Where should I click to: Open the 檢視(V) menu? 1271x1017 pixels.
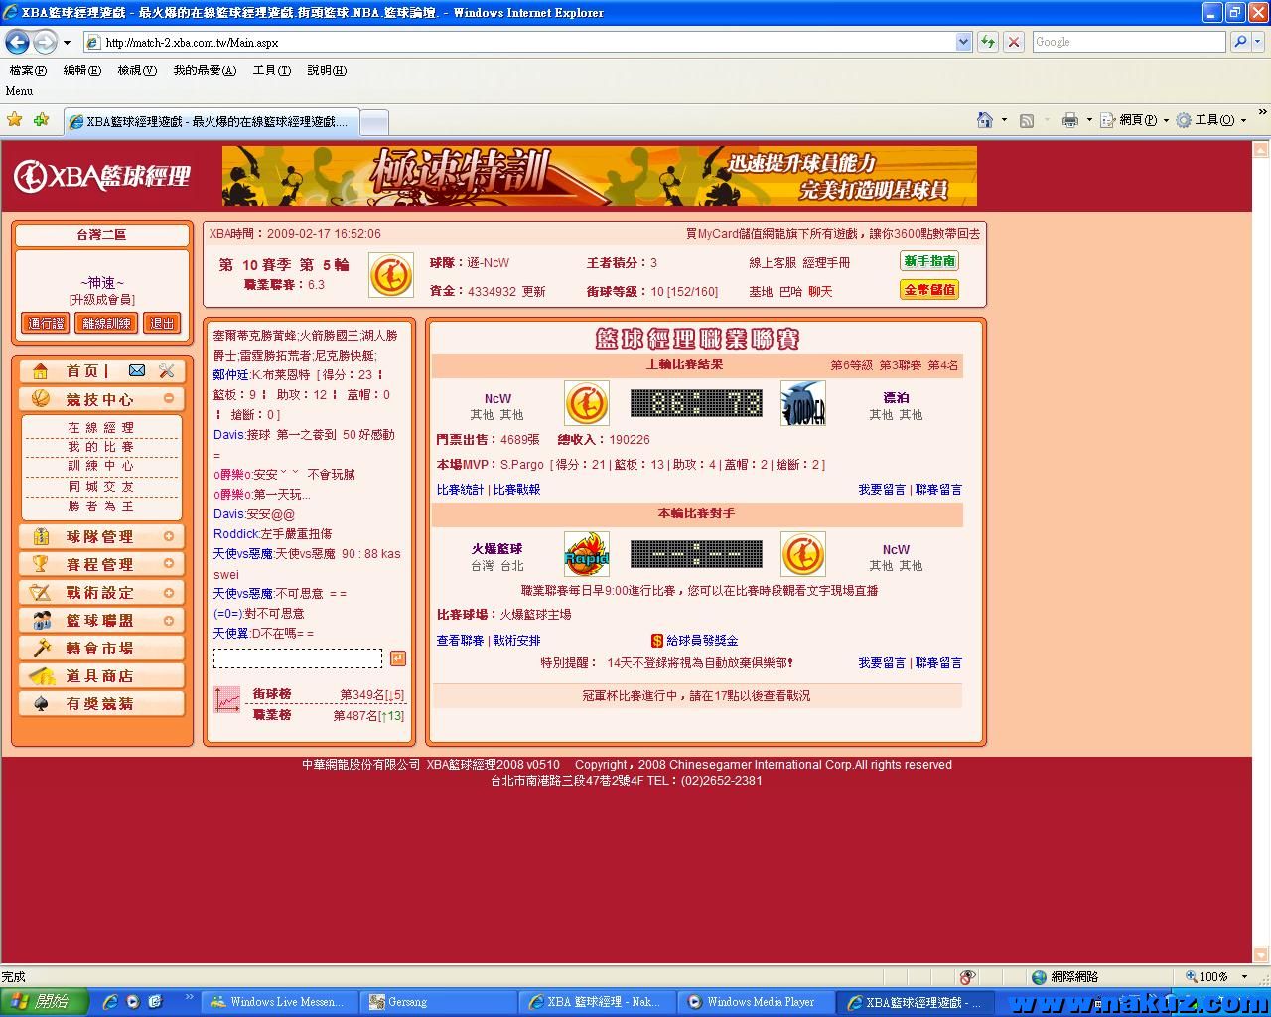(137, 71)
